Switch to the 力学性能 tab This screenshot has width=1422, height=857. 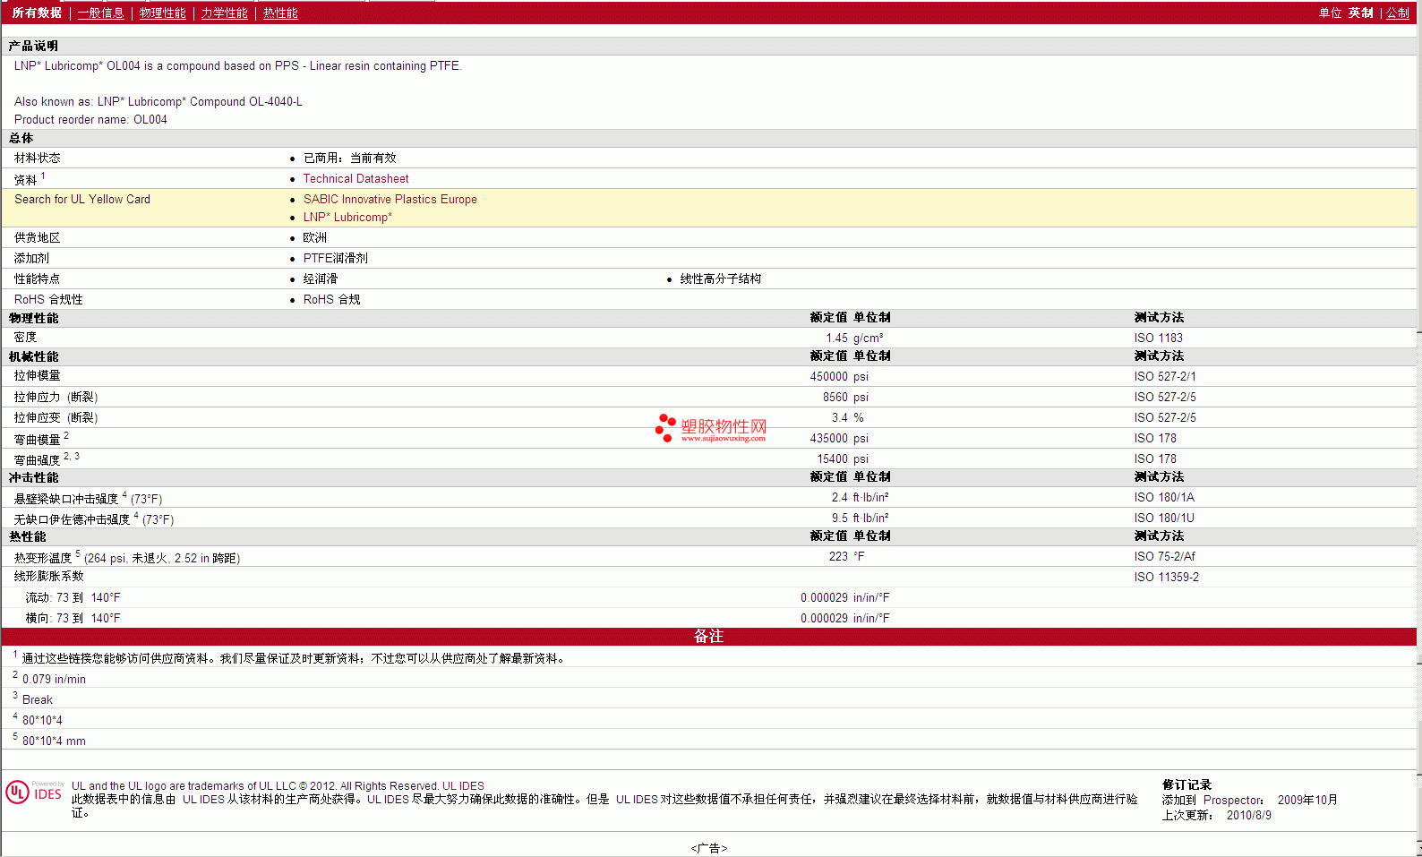pyautogui.click(x=224, y=13)
